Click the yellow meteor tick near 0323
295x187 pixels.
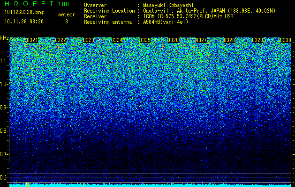pyautogui.click(x=83, y=185)
